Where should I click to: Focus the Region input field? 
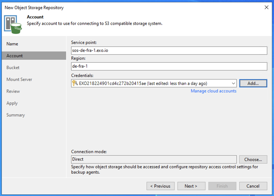(169, 66)
